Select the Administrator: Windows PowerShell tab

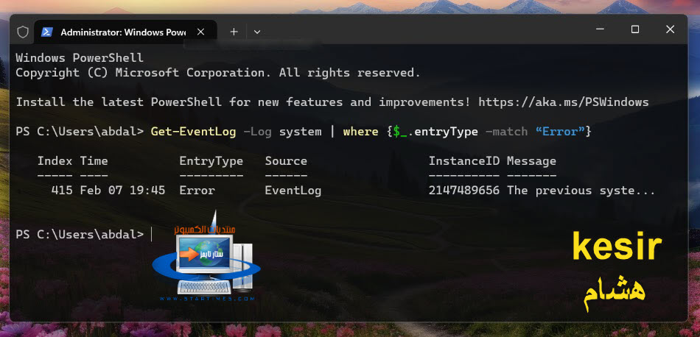coord(125,32)
